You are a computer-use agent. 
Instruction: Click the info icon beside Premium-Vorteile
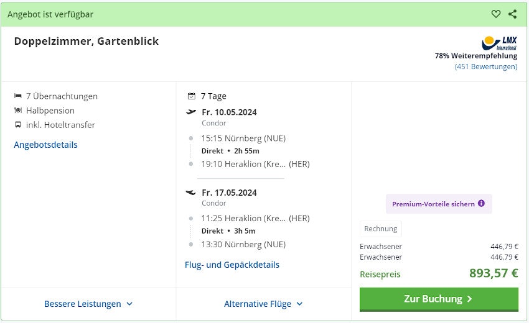point(481,203)
